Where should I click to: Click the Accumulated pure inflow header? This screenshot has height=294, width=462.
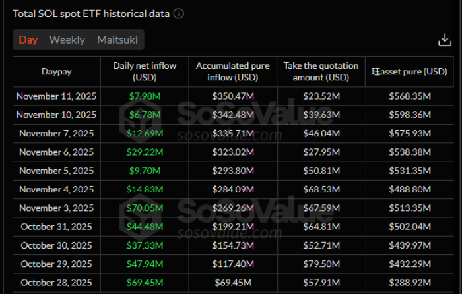tap(233, 71)
